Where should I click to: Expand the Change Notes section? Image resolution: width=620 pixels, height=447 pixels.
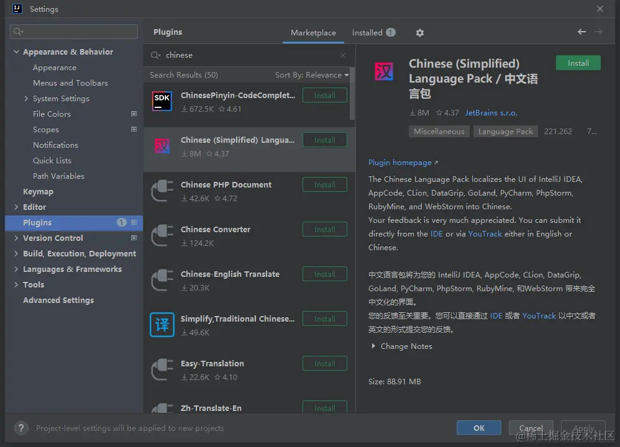pyautogui.click(x=373, y=346)
